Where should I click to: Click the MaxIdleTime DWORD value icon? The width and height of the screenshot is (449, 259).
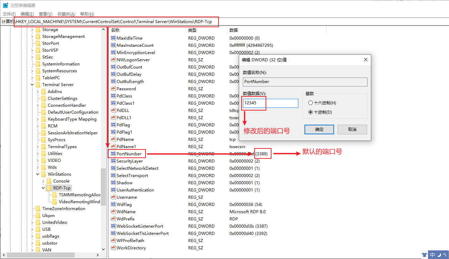click(113, 38)
